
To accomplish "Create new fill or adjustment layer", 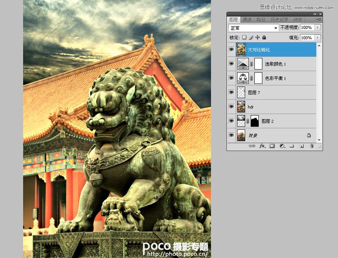I will pyautogui.click(x=282, y=146).
